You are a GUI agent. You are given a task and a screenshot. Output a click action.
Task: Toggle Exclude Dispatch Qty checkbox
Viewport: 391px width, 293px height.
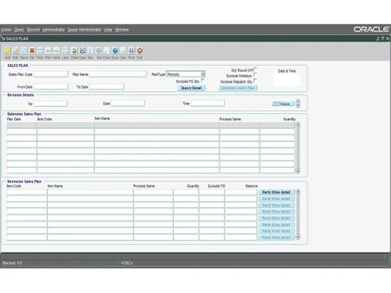click(x=255, y=80)
